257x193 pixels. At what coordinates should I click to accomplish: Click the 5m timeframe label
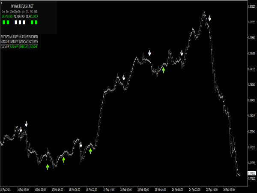pyautogui.click(x=8, y=12)
